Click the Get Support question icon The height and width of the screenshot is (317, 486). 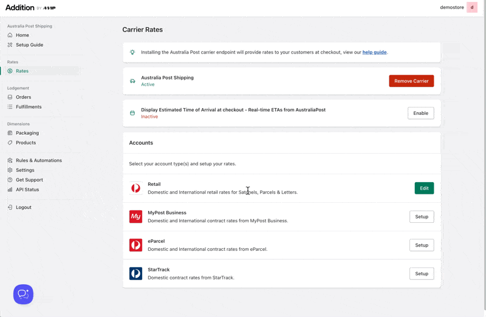10,180
